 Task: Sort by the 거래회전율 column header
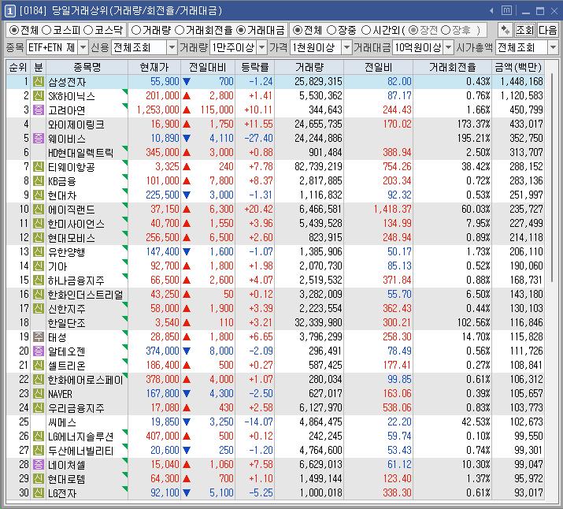[x=453, y=67]
